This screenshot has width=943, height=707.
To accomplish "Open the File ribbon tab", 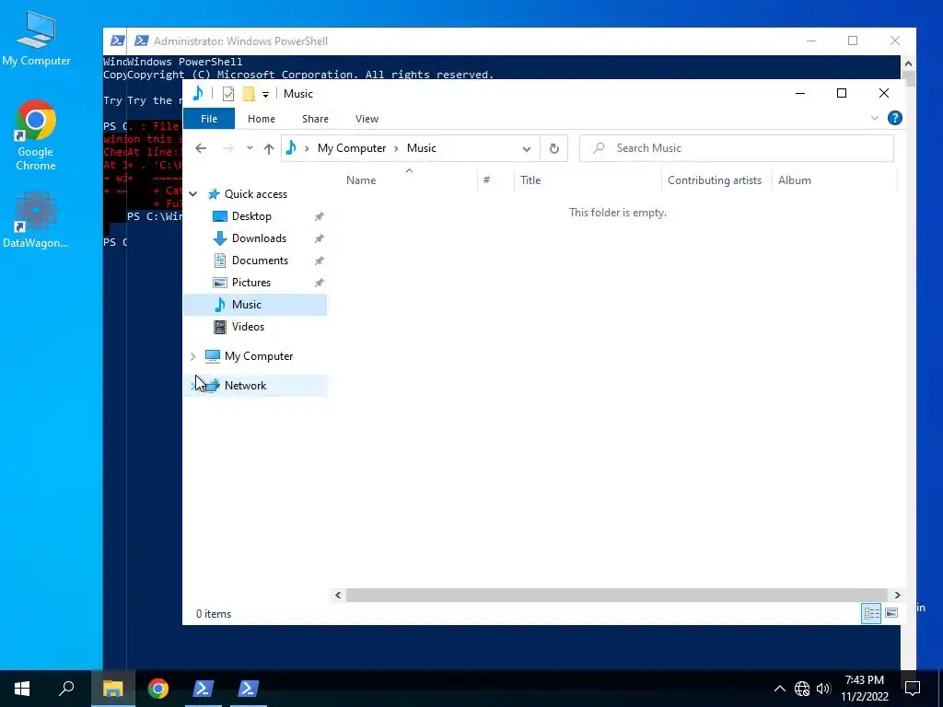I will pos(209,119).
